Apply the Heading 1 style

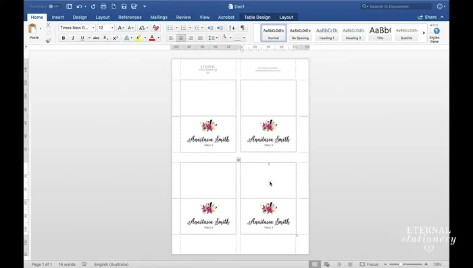coord(326,33)
